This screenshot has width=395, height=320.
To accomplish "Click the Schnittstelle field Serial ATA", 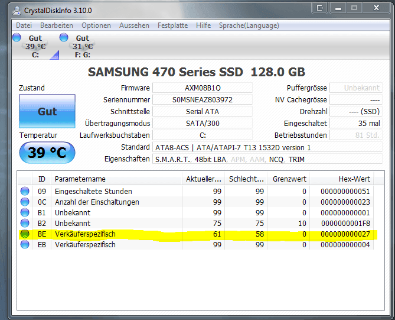I will coord(203,112).
